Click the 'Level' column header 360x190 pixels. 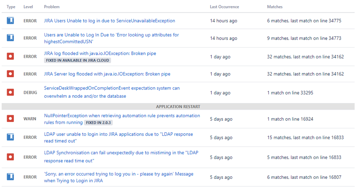pyautogui.click(x=28, y=7)
